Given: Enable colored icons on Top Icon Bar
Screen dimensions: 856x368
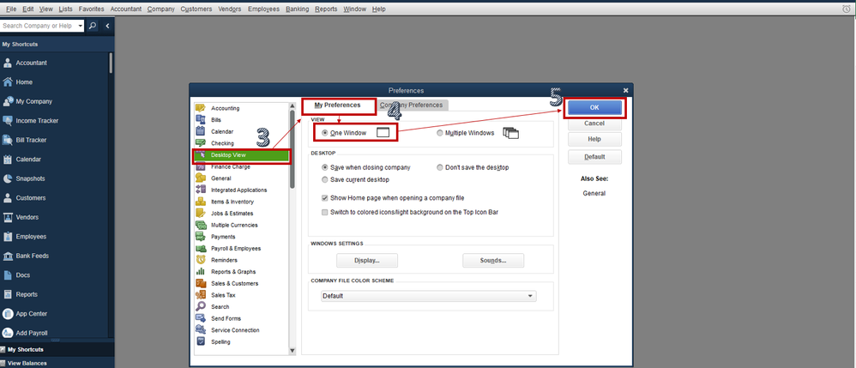Looking at the screenshot, I should 325,212.
